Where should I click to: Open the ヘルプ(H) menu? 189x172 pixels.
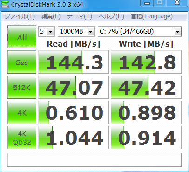[111, 16]
